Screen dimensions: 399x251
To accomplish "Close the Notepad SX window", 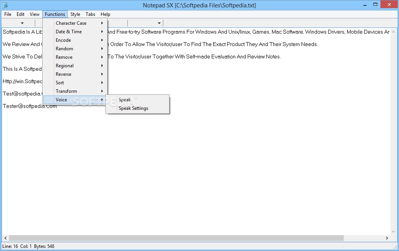I will click(389, 4).
